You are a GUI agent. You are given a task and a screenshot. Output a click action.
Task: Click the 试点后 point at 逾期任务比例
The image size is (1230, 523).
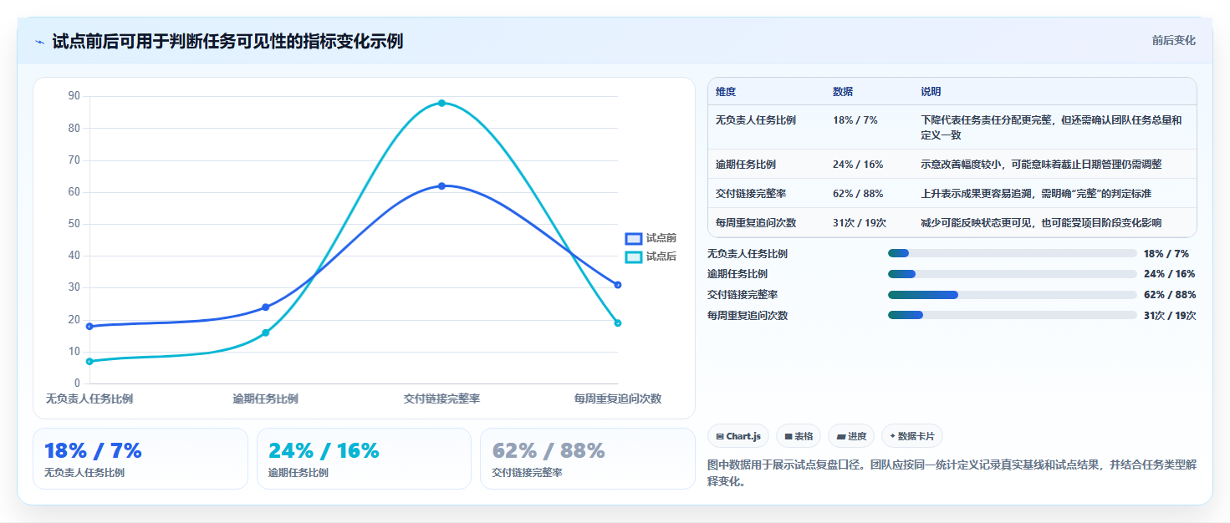[x=266, y=333]
